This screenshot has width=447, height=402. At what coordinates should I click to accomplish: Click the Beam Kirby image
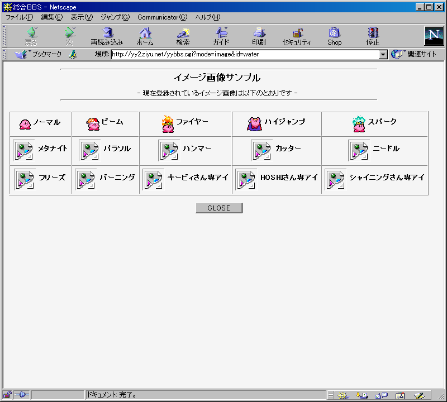point(93,124)
